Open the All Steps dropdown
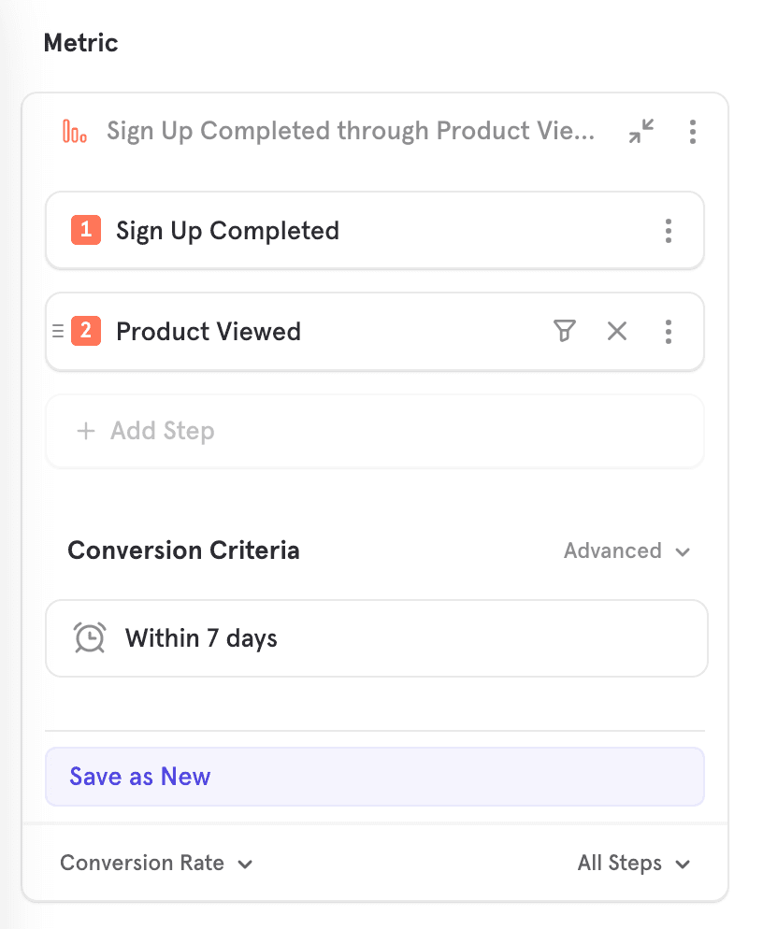The image size is (763, 929). click(633, 863)
